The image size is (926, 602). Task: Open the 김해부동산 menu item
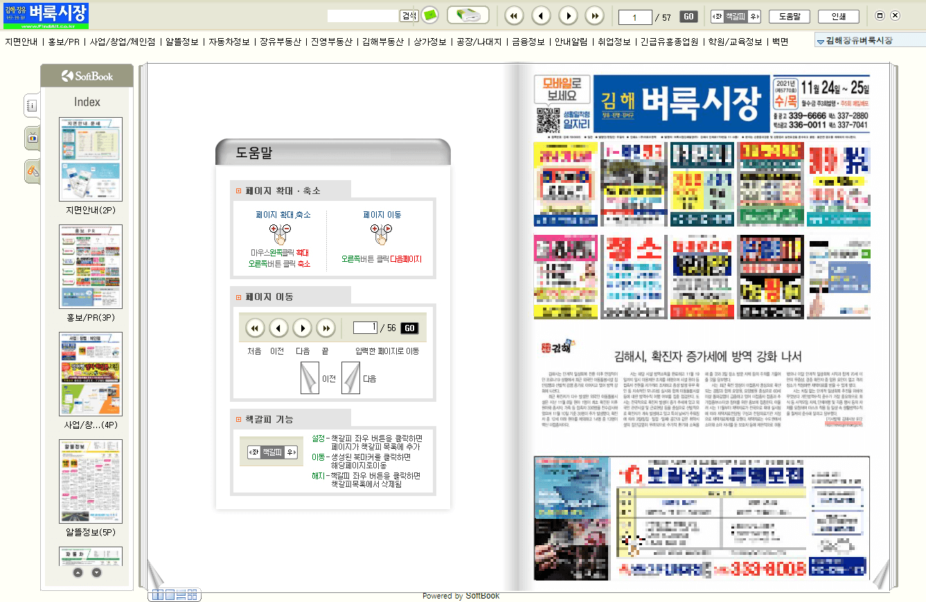(383, 42)
